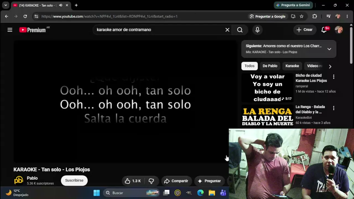Open Pablo channel name link
Image resolution: width=354 pixels, height=199 pixels.
(32, 178)
